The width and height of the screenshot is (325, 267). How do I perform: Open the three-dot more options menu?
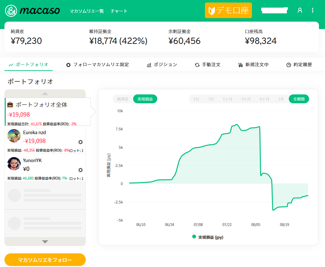click(x=313, y=10)
